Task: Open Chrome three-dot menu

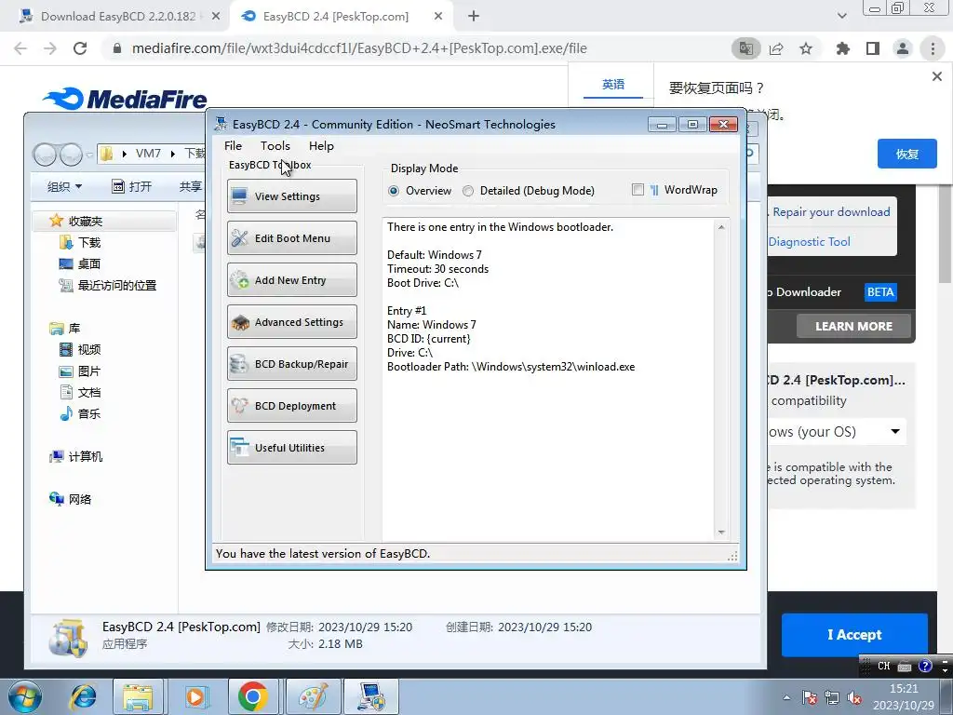Action: tap(933, 48)
